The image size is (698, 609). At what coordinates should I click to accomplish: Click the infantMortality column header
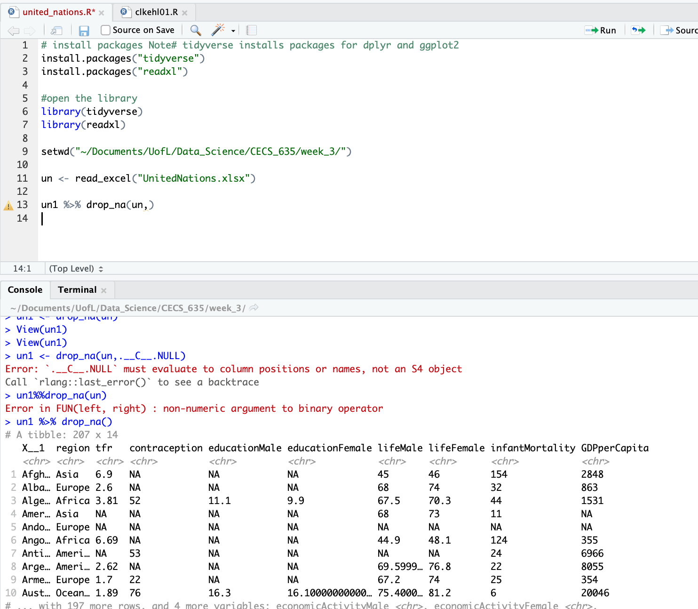point(533,448)
